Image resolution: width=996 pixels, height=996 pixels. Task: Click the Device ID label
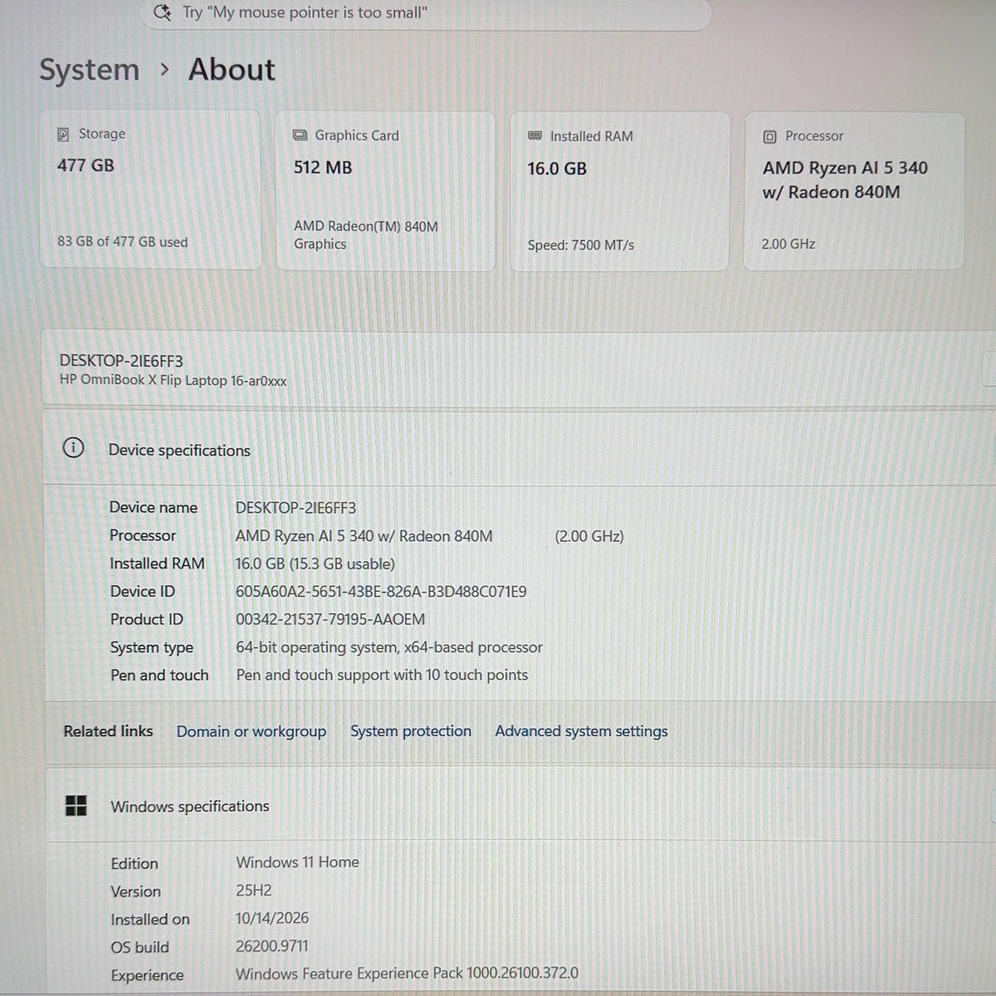(143, 592)
